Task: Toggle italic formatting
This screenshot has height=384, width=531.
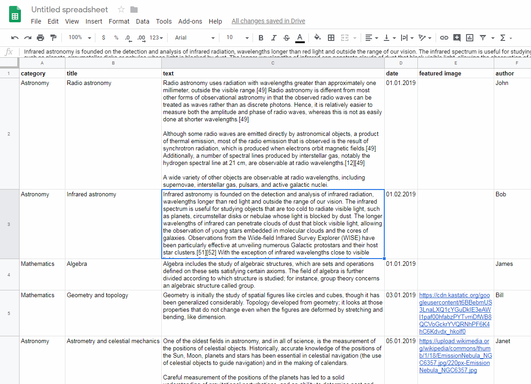Action: coord(273,38)
